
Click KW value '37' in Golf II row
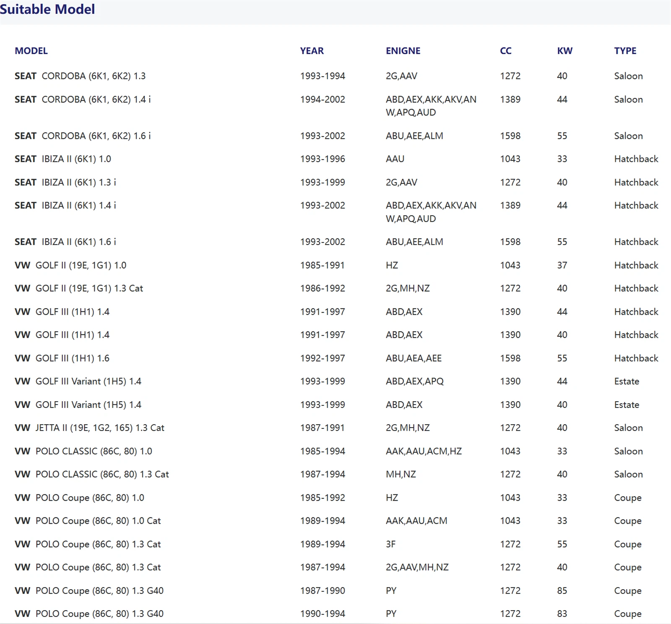562,265
